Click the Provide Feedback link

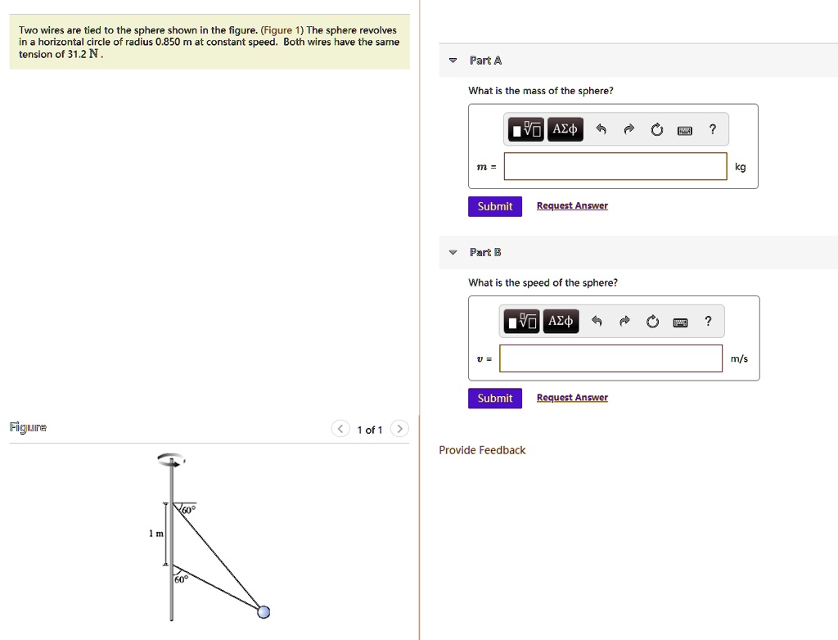[x=482, y=450]
